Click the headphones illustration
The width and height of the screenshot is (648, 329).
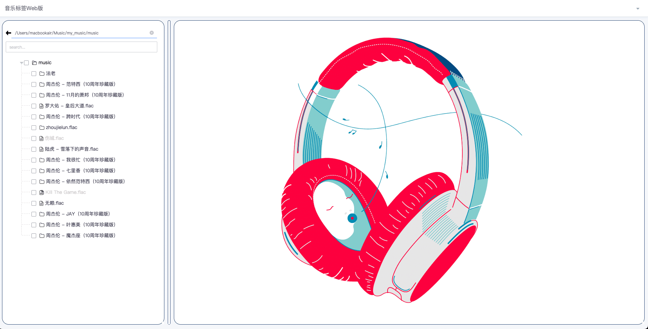pyautogui.click(x=402, y=170)
